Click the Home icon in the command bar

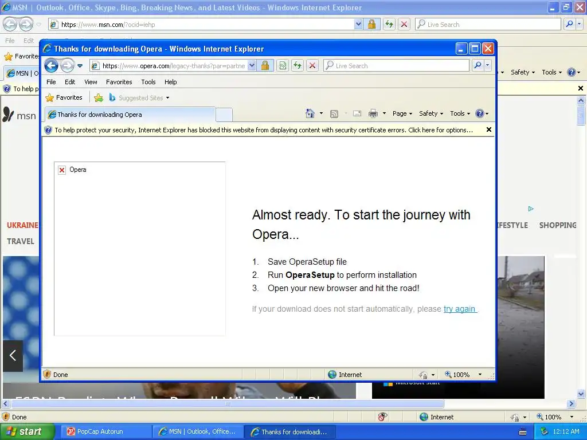point(310,113)
